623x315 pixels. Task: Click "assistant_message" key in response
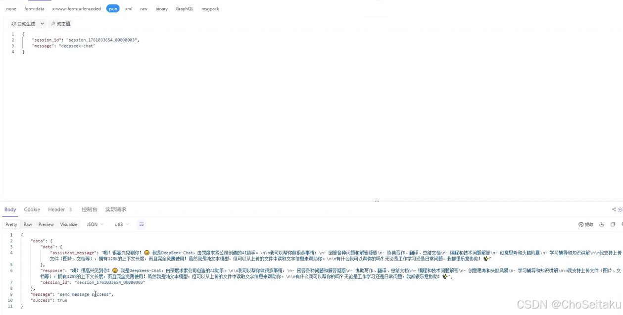pyautogui.click(x=73, y=253)
